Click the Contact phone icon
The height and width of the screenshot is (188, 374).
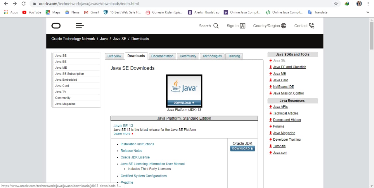pyautogui.click(x=311, y=26)
